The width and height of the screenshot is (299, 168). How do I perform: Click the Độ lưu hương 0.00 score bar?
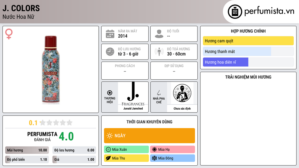coord(74,150)
